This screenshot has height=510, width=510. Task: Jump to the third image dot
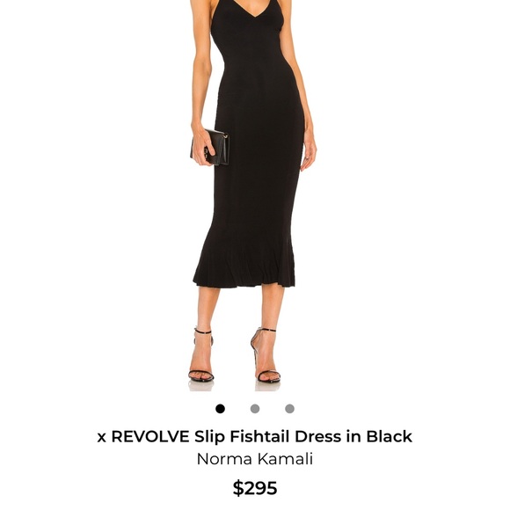click(x=290, y=409)
